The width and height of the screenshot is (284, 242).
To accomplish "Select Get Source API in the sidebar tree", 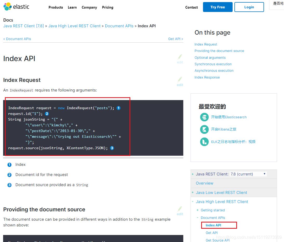I will pos(218,240).
